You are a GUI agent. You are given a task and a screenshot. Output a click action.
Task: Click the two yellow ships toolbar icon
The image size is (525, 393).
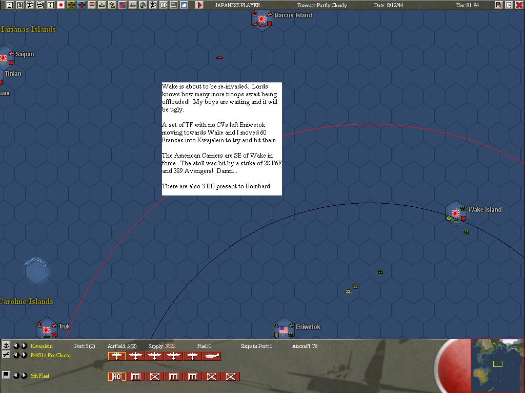[112, 5]
